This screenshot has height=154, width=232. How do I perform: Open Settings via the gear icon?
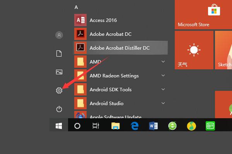pyautogui.click(x=59, y=90)
